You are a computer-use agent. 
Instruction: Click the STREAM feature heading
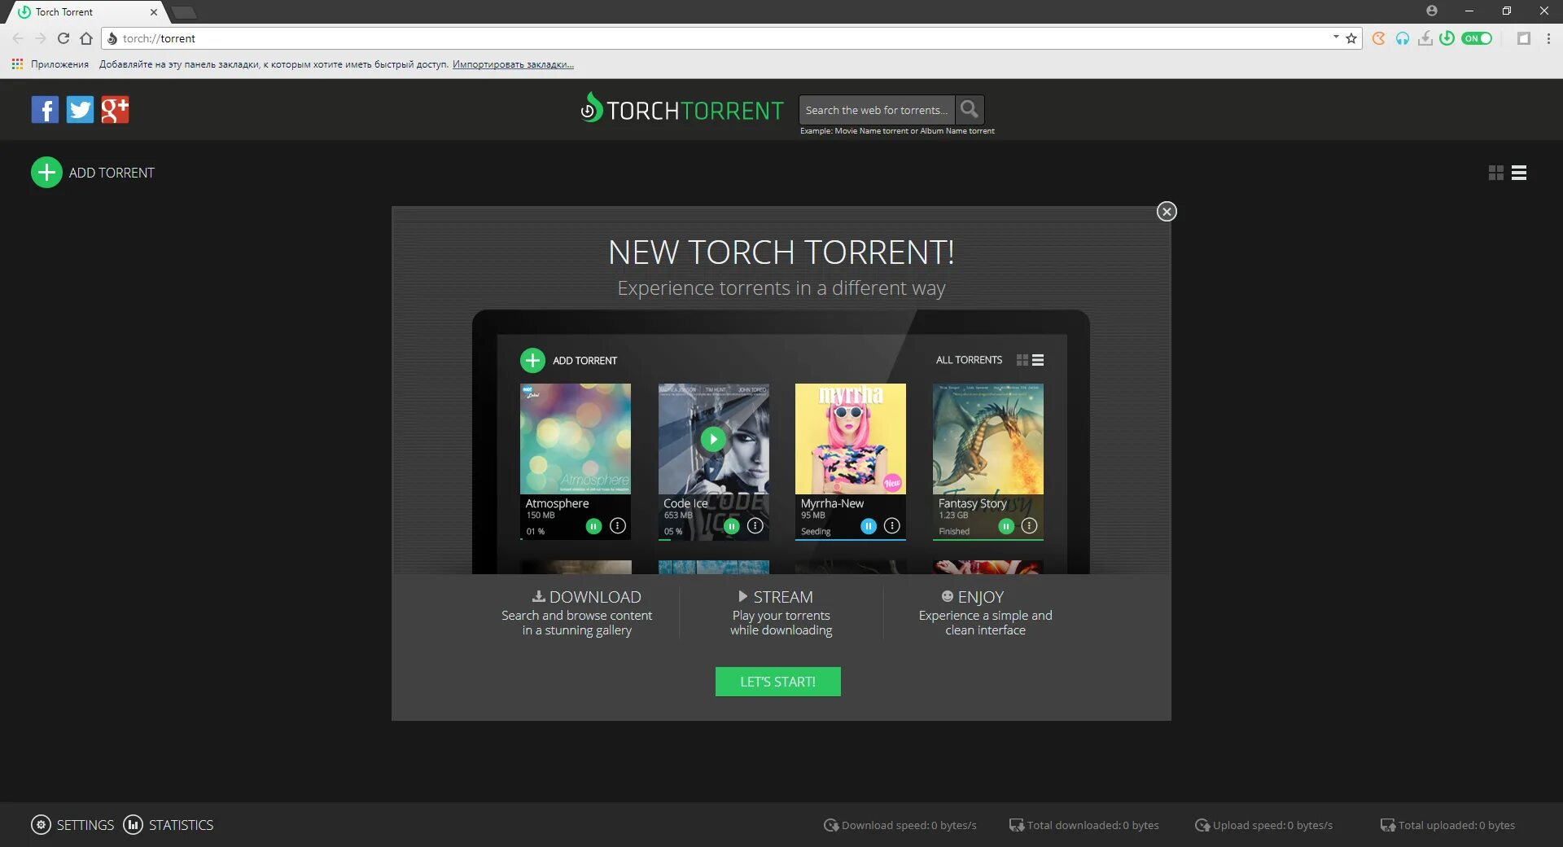click(775, 597)
